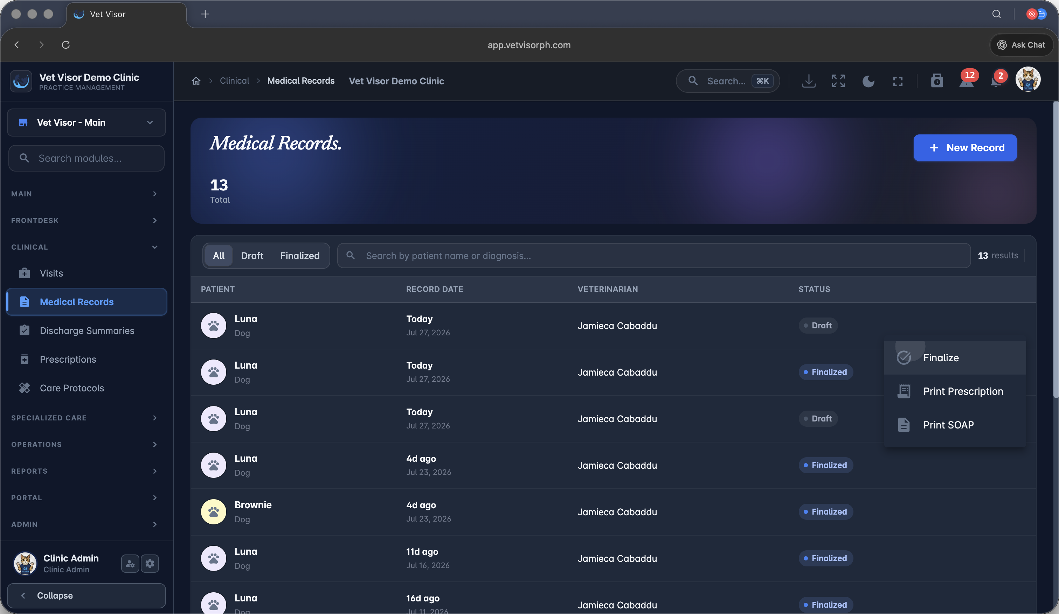Click the Finalized badge in Brownie's row
The image size is (1059, 614).
(825, 511)
